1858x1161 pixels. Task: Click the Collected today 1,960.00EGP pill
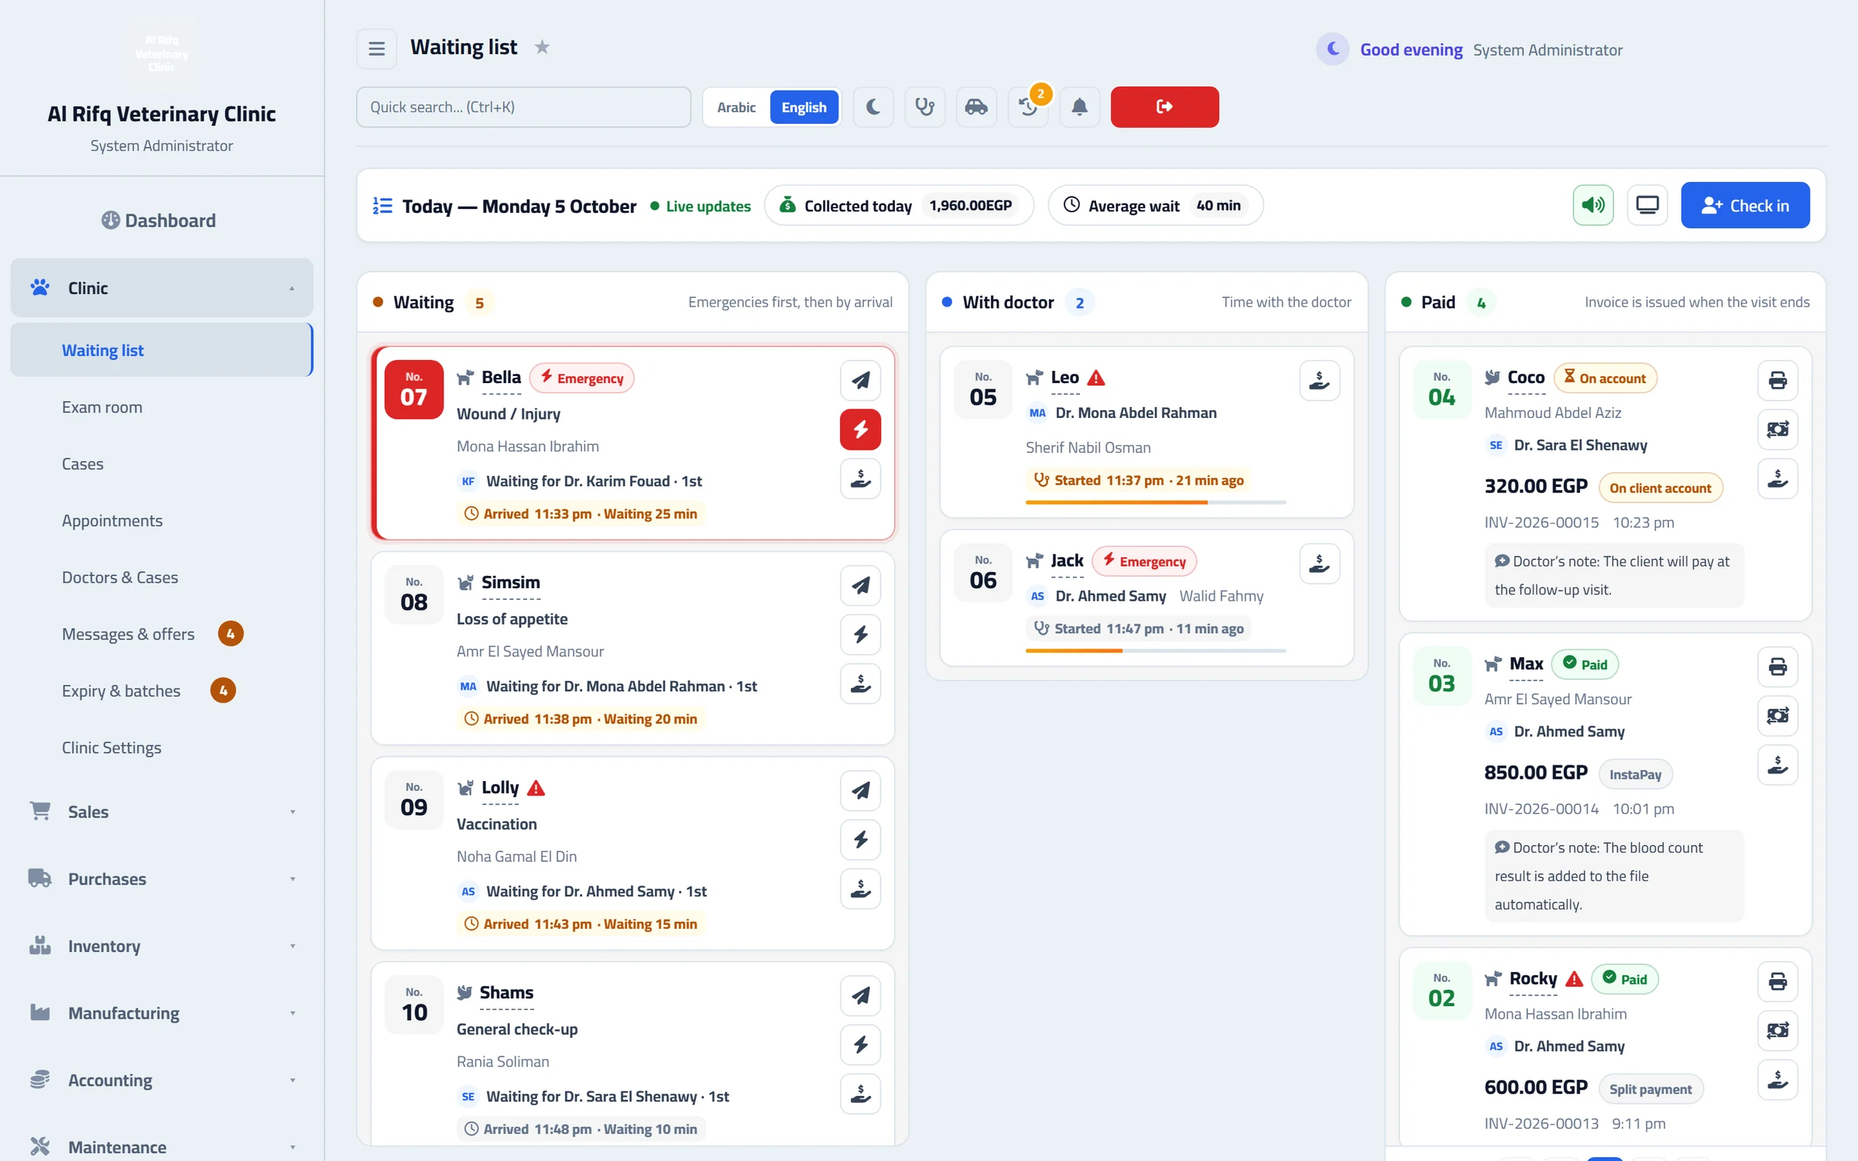click(898, 205)
